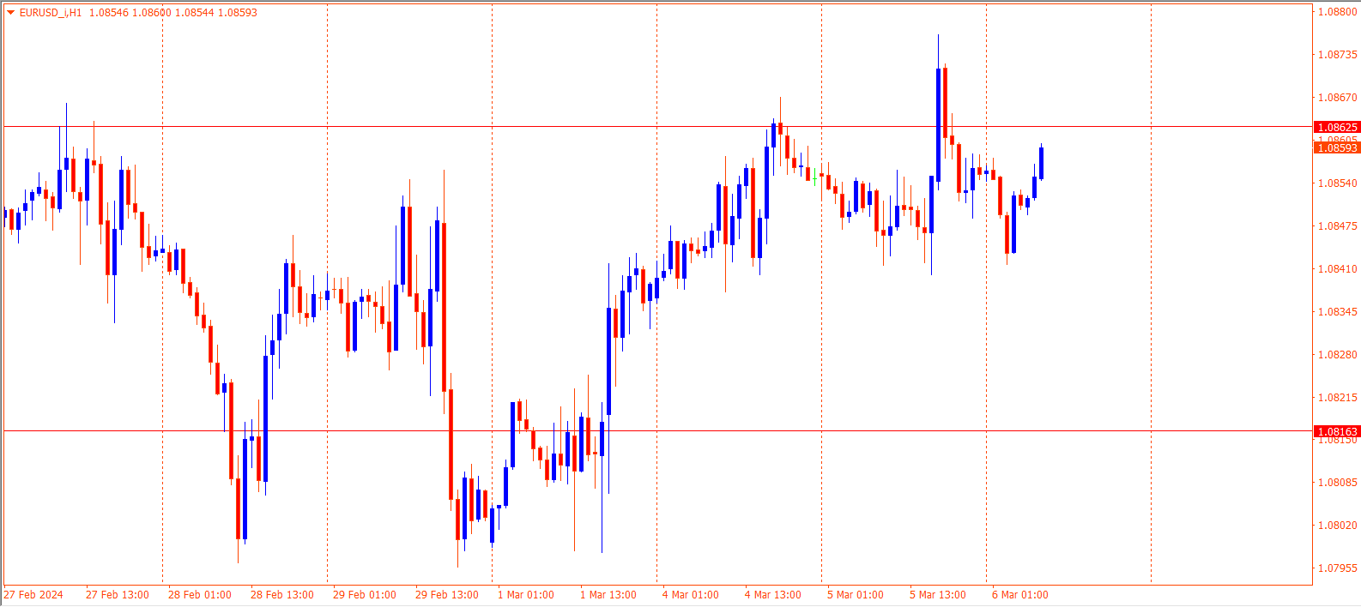The height and width of the screenshot is (607, 1361).
Task: Click the 1.08735 price axis label
Action: (1338, 55)
